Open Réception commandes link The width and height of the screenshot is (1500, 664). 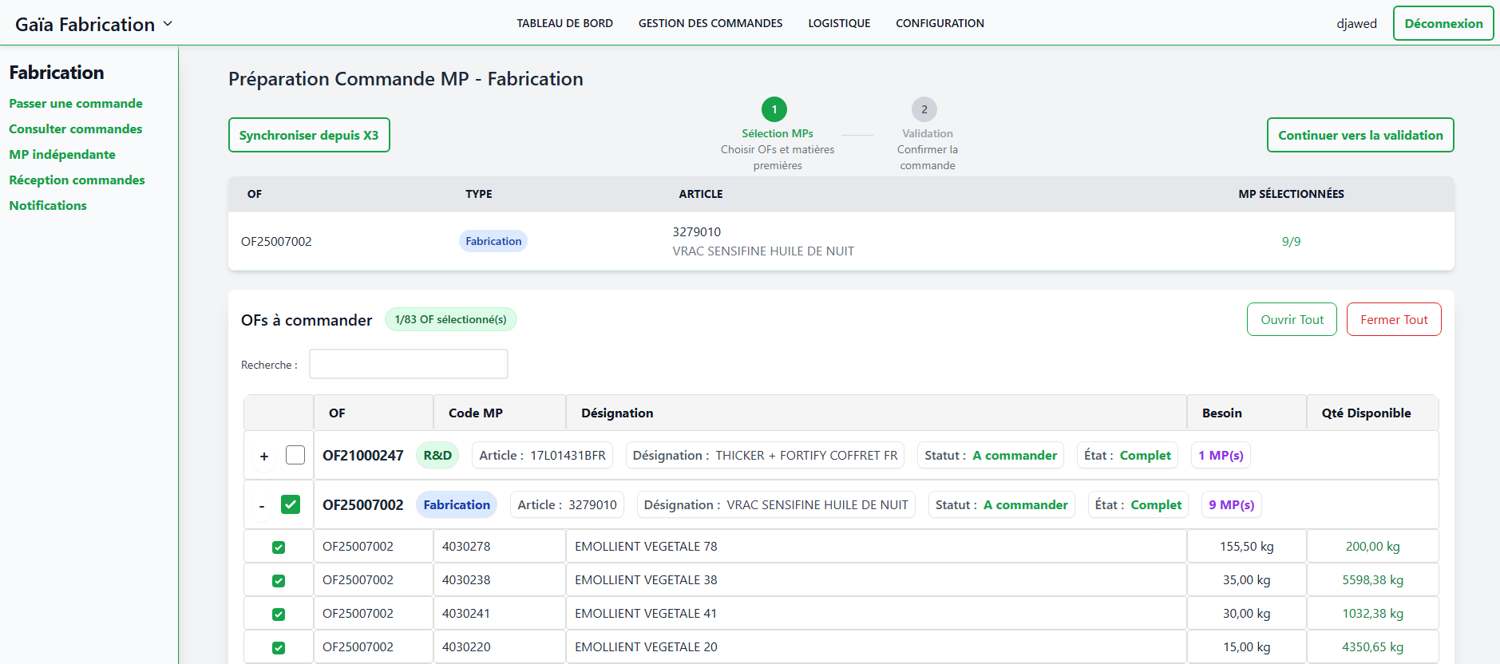[x=77, y=180]
